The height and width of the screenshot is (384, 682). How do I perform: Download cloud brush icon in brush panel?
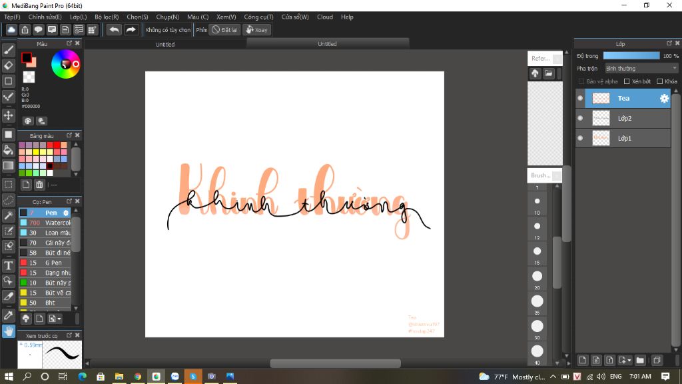(x=26, y=319)
